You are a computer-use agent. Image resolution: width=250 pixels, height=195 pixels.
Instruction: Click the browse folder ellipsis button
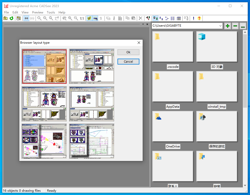pyautogui.click(x=243, y=26)
